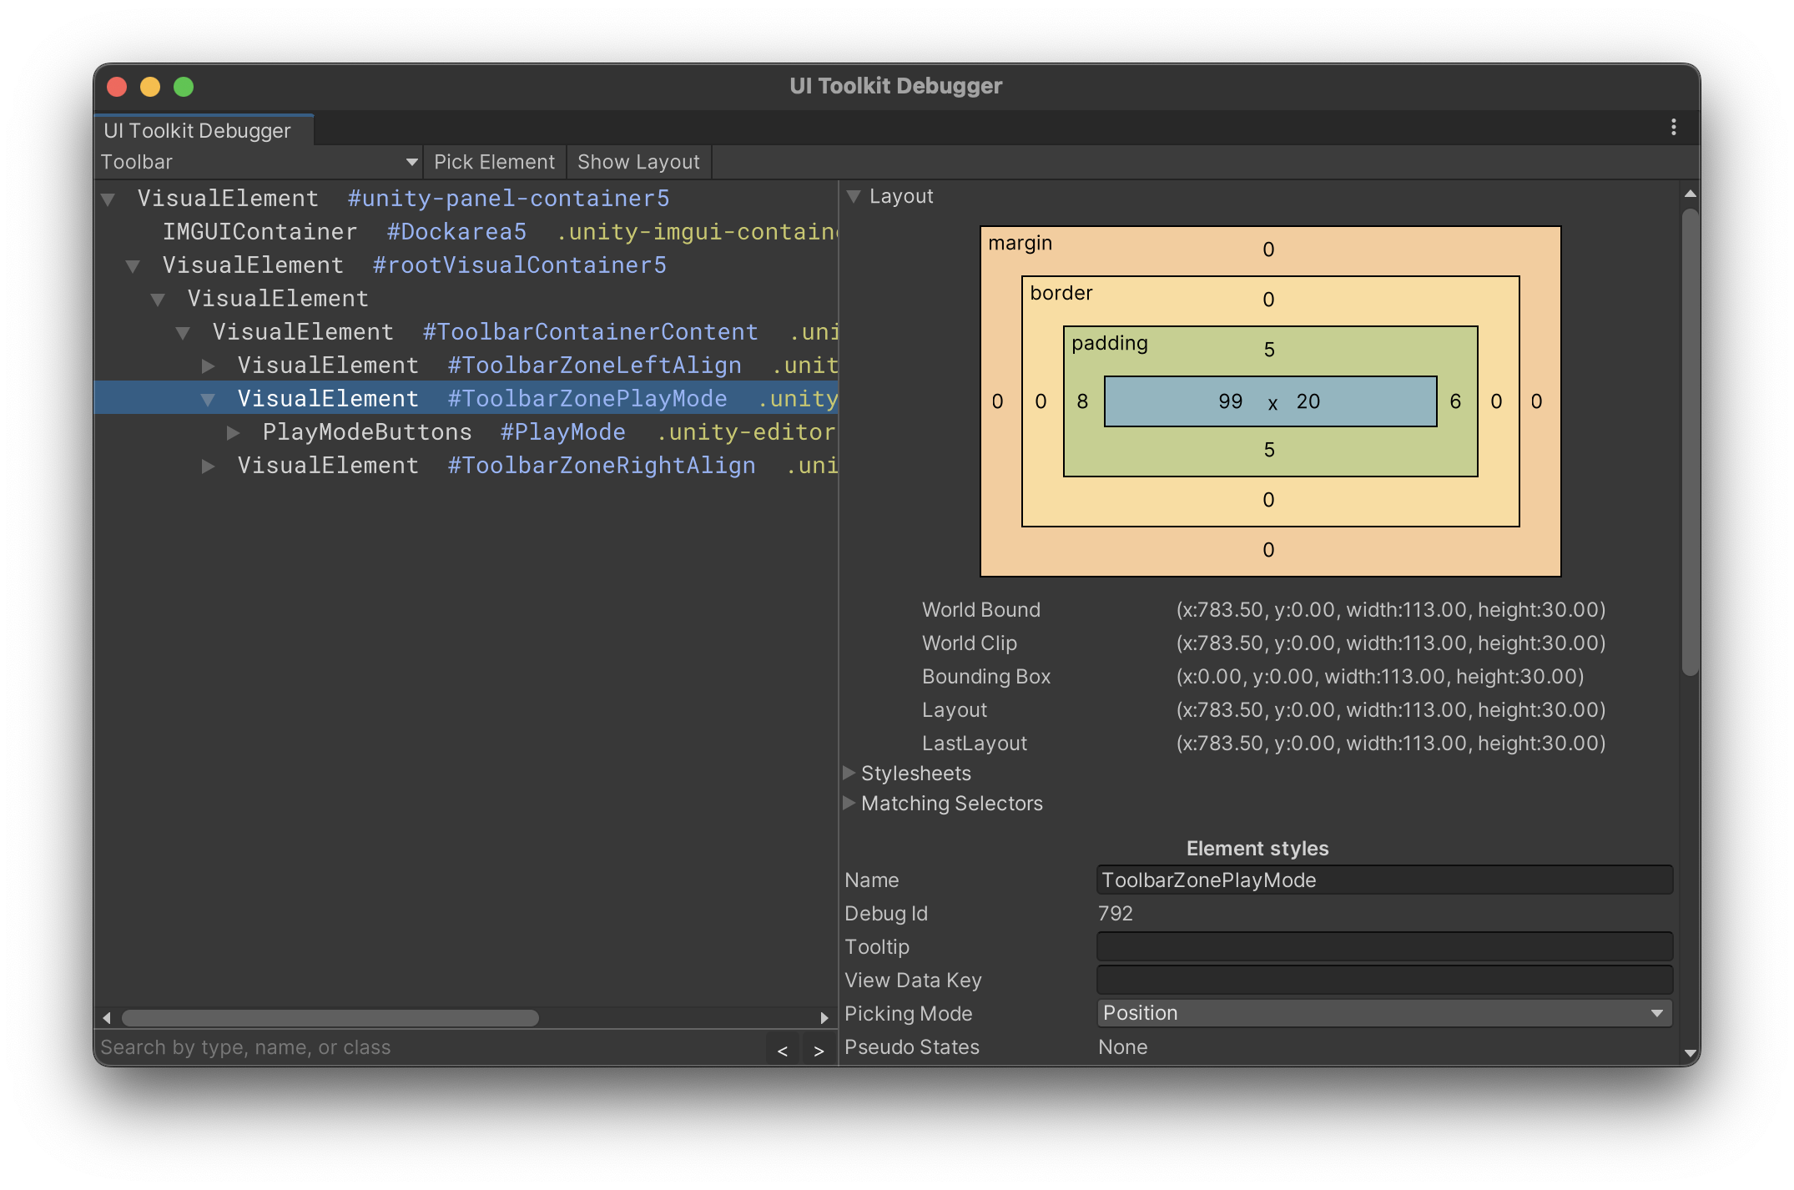The image size is (1794, 1190).
Task: Toggle the Show Layout overlay
Action: [x=638, y=162]
